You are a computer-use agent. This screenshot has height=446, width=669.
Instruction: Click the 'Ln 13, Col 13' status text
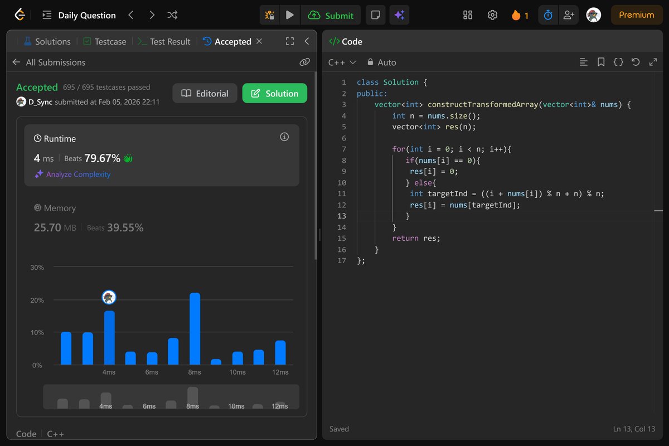(x=634, y=429)
